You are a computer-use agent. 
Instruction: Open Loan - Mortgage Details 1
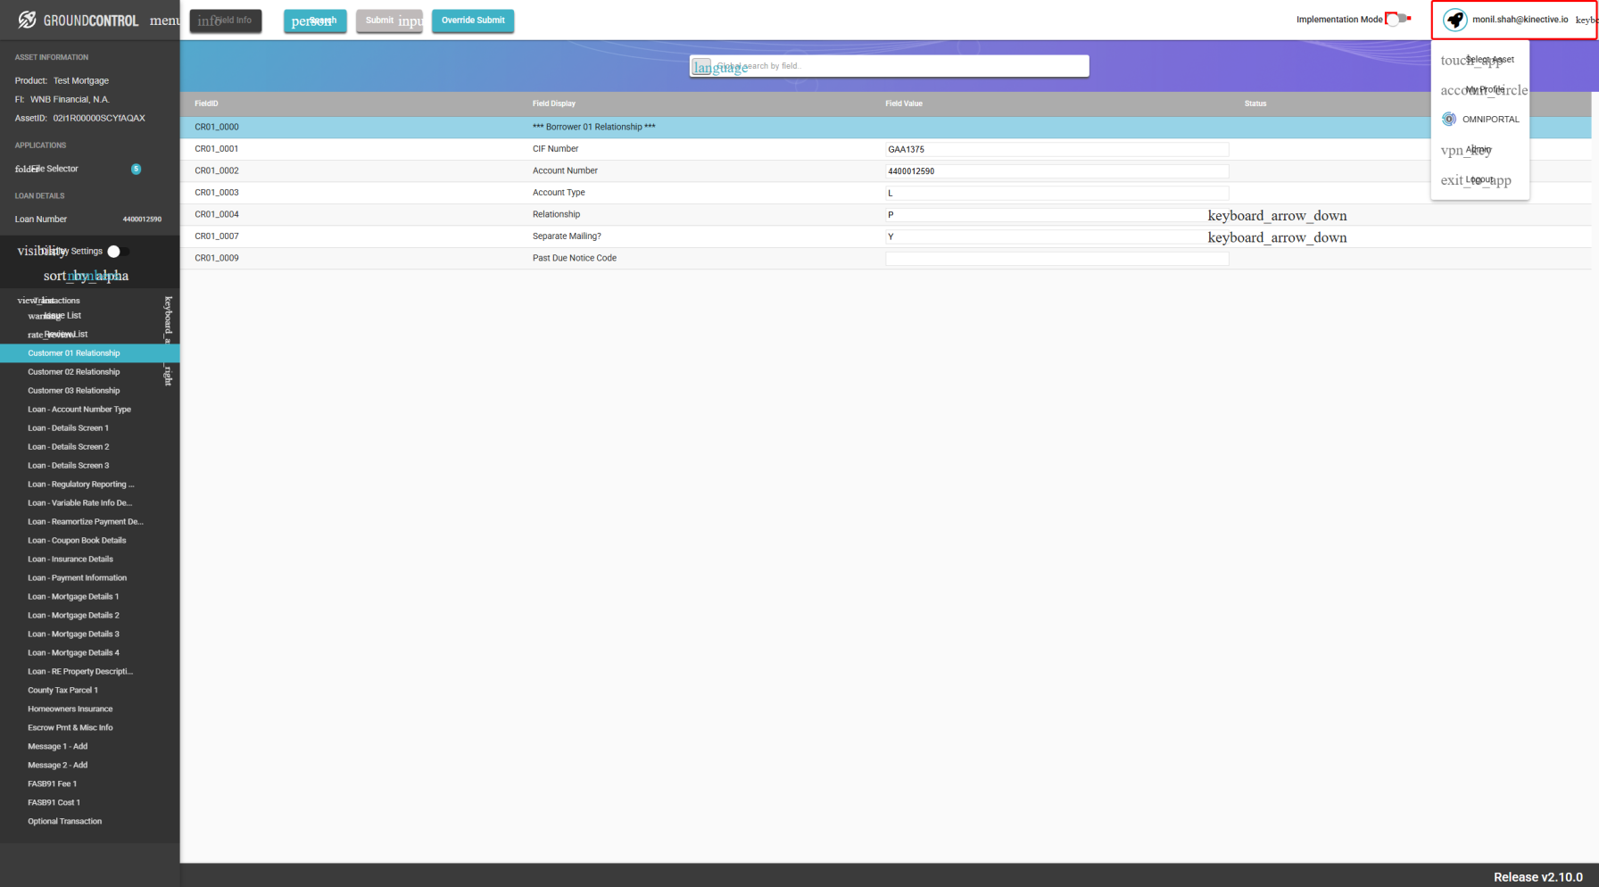coord(73,597)
